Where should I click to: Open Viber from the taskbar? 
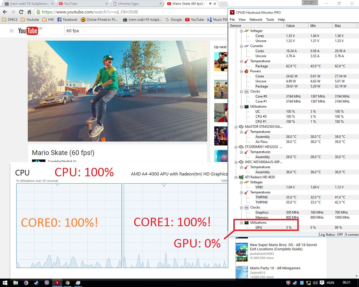click(x=47, y=283)
